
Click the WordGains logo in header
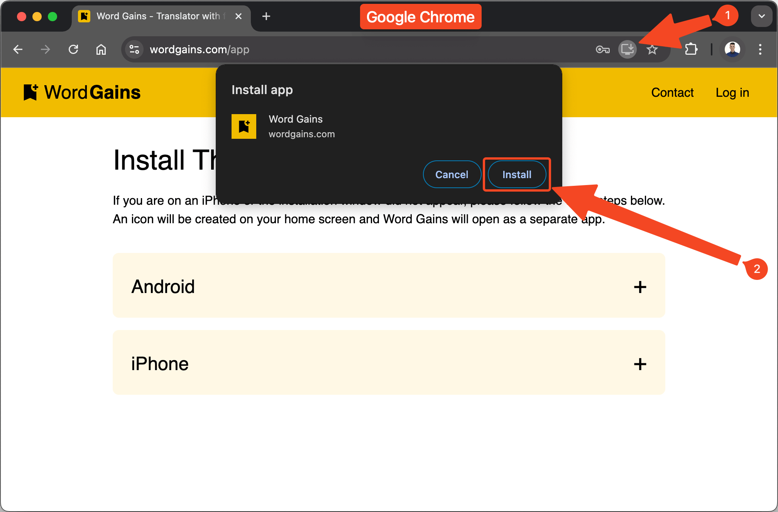82,93
